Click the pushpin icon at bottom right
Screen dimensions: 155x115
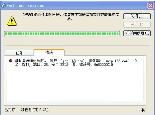143,110
